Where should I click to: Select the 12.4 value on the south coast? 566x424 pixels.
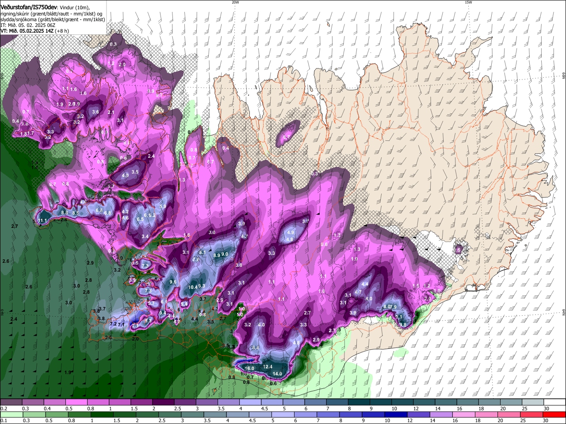(268, 367)
